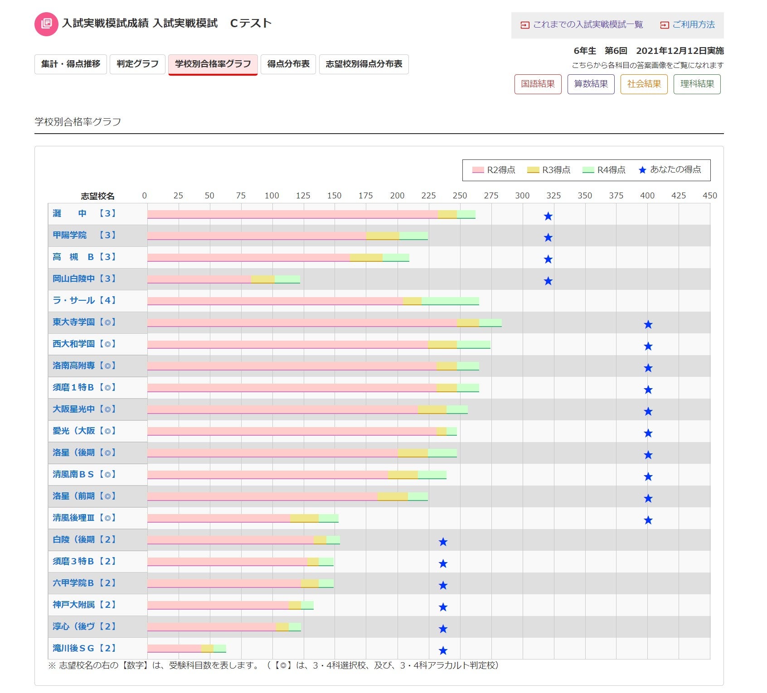The width and height of the screenshot is (767, 693).
Task: Click the star marker for 東大寺学園
Action: 648,325
